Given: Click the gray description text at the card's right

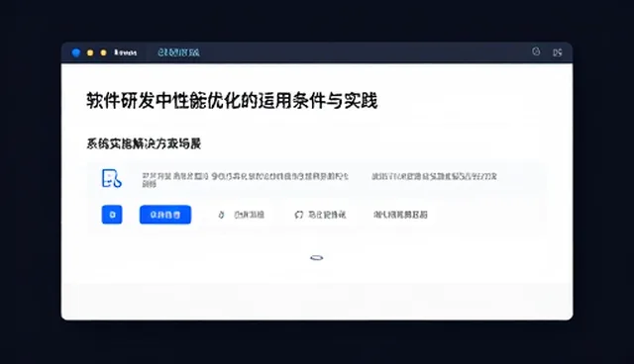Looking at the screenshot, I should pos(434,176).
